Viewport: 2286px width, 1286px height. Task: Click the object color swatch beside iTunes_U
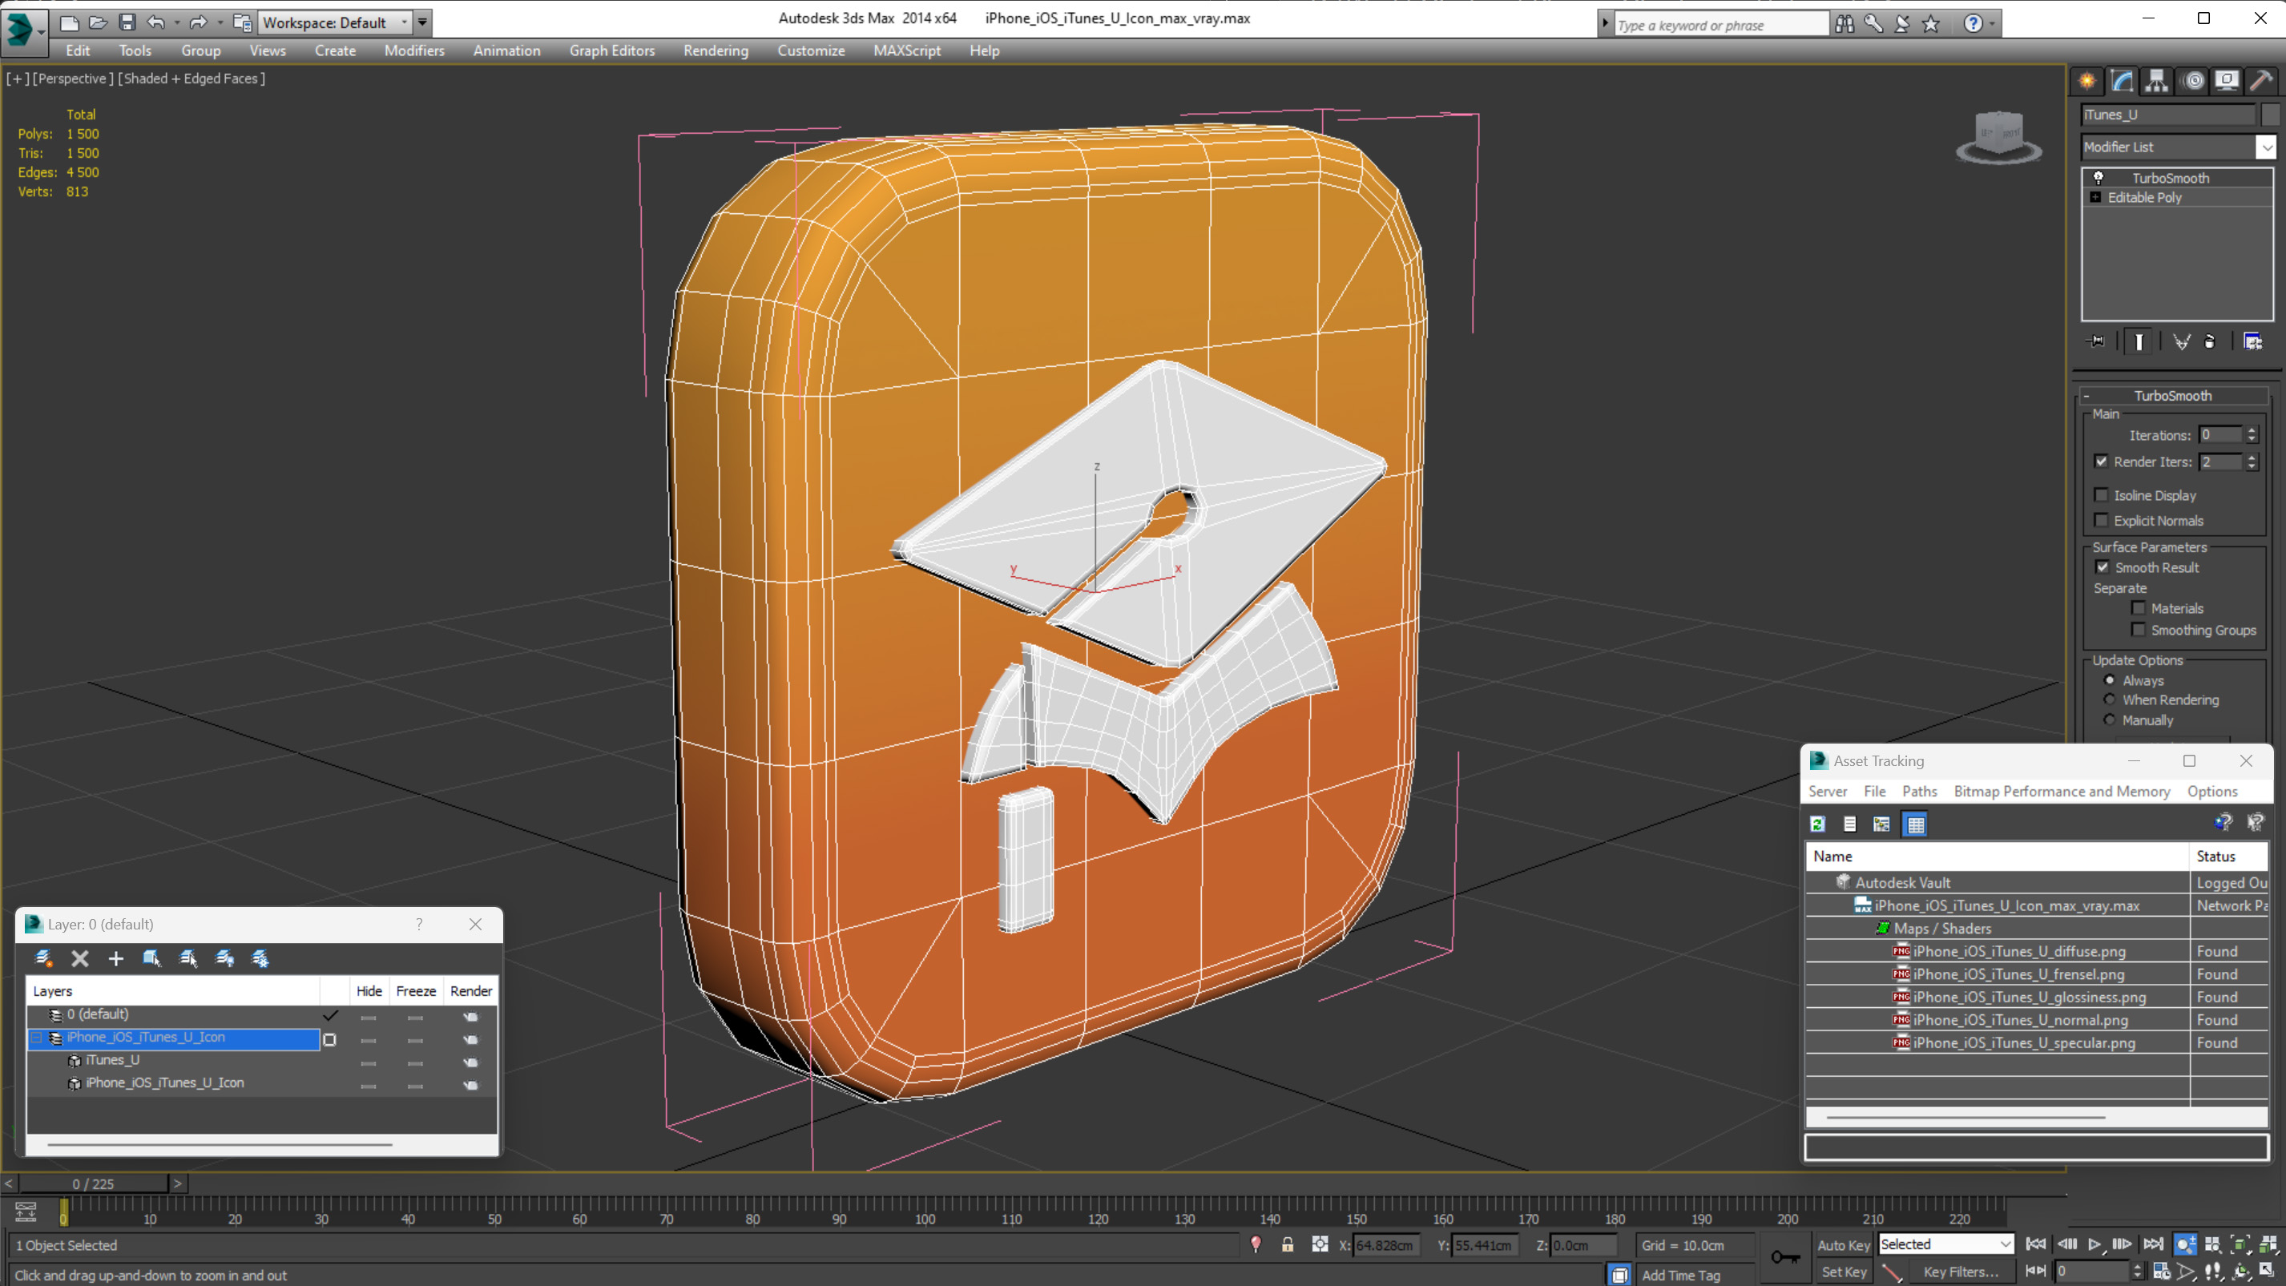2269,115
